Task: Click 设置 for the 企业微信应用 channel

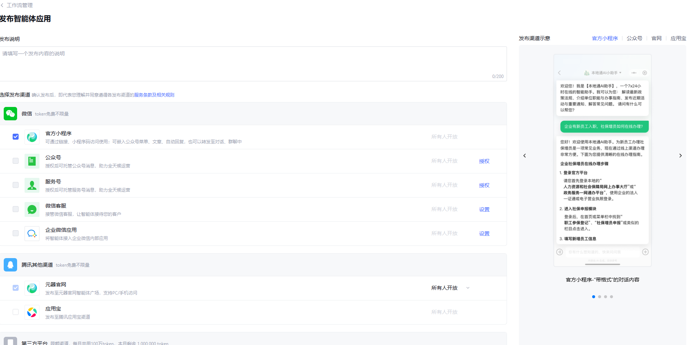Action: click(484, 234)
